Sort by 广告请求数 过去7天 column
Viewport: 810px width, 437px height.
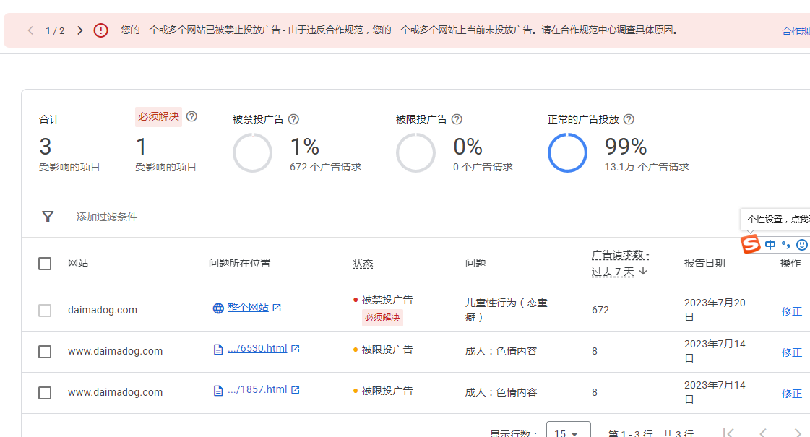coord(620,264)
